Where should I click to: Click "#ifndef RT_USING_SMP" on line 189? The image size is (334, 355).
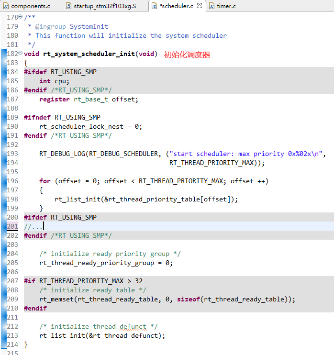point(62,117)
